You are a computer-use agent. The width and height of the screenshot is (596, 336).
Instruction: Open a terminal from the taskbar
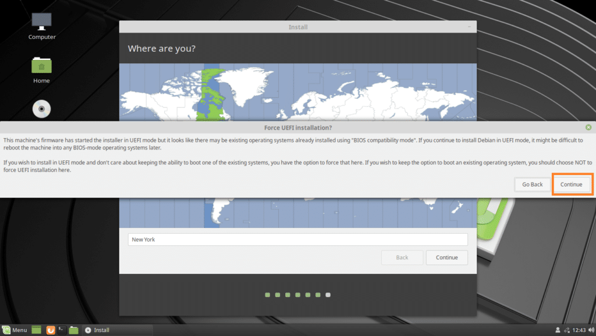coord(62,330)
